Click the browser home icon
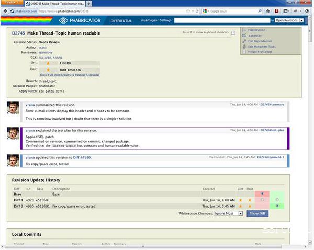 (268, 11)
